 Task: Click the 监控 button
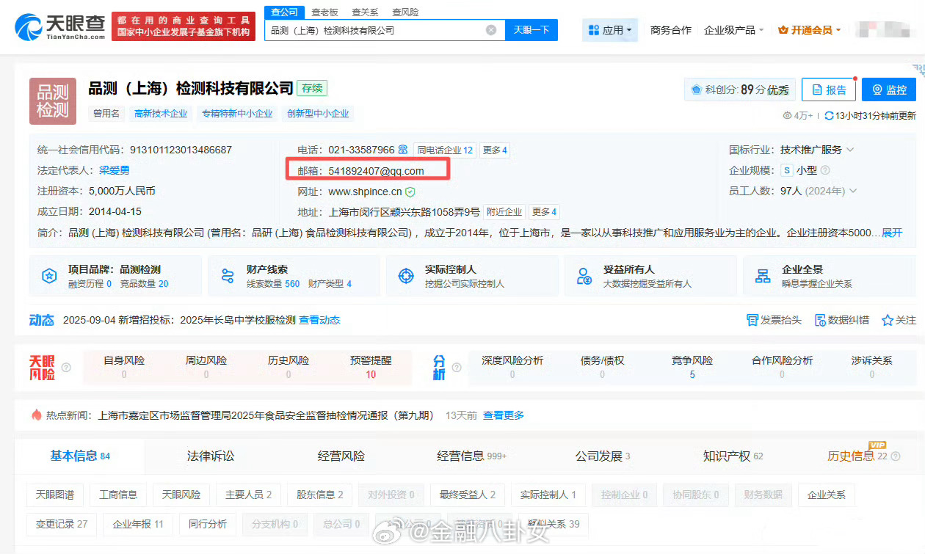tap(889, 90)
